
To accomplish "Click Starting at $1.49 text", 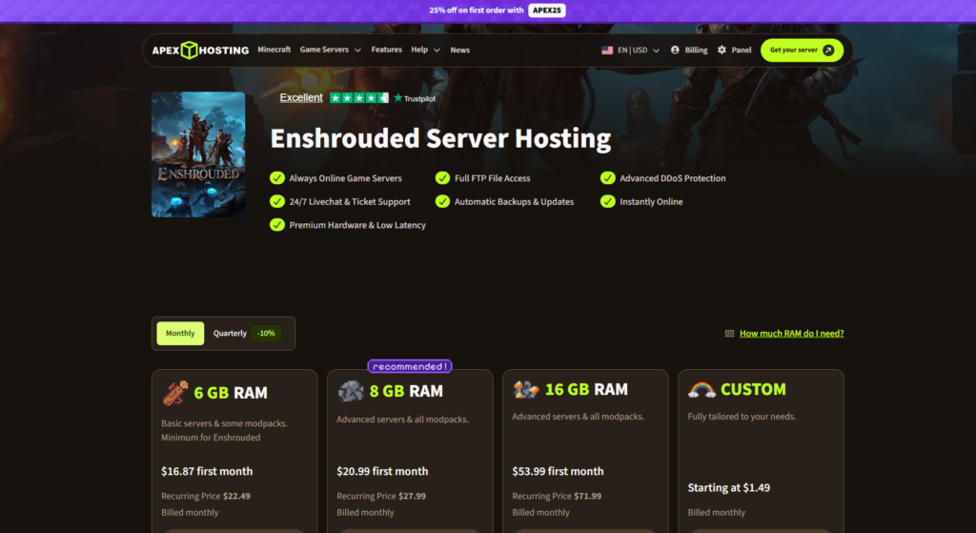I will 729,487.
